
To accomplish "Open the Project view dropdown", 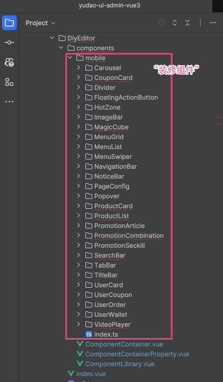I will 40,23.
